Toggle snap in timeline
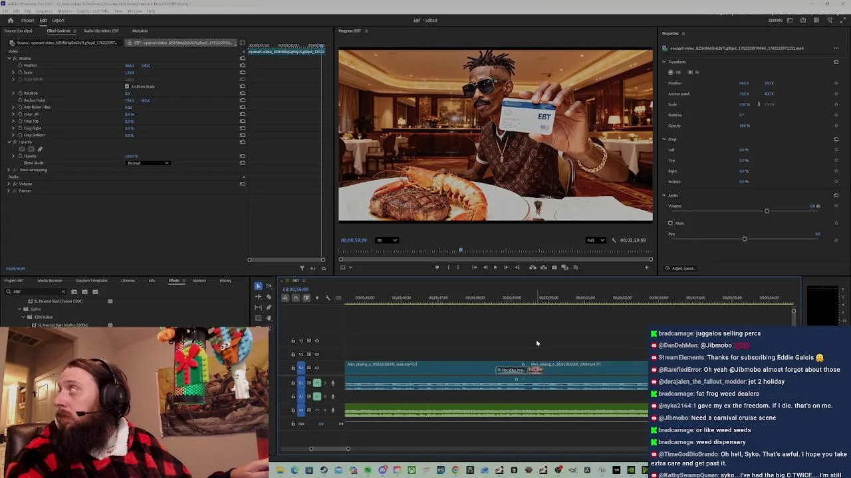Screen dimensions: 851x478 point(295,297)
